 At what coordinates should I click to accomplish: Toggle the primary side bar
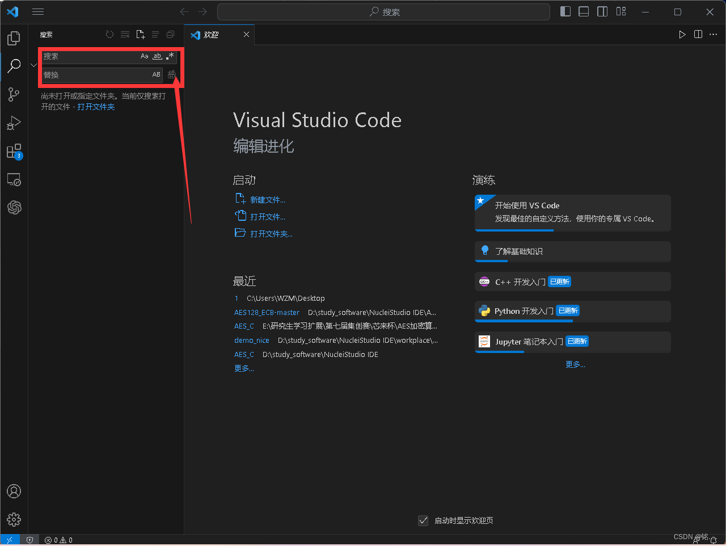565,12
